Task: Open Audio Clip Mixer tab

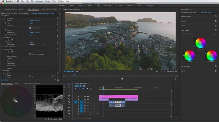Action: point(49,9)
